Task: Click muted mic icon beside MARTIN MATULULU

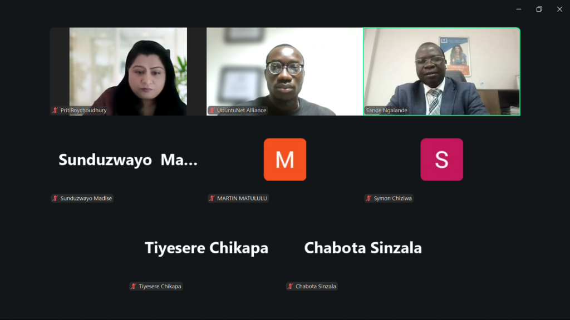Action: (x=212, y=198)
